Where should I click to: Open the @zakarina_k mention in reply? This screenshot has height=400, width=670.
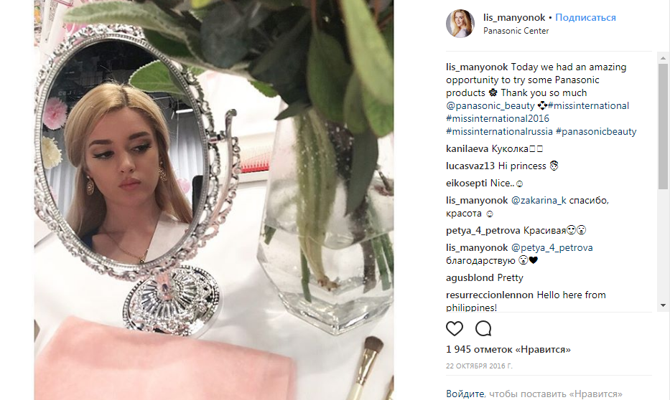click(539, 201)
